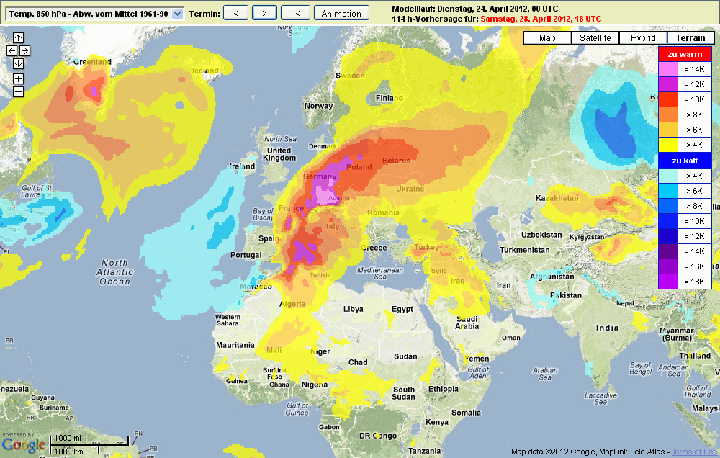The width and height of the screenshot is (720, 458).
Task: Click the Mediterranean Sea label
Action: pyautogui.click(x=379, y=274)
